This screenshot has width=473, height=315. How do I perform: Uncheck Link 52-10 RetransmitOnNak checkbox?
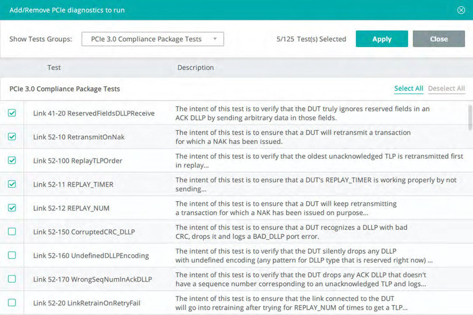(12, 137)
